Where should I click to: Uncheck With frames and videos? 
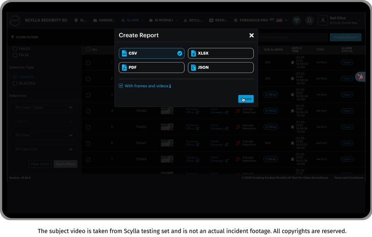pyautogui.click(x=121, y=86)
